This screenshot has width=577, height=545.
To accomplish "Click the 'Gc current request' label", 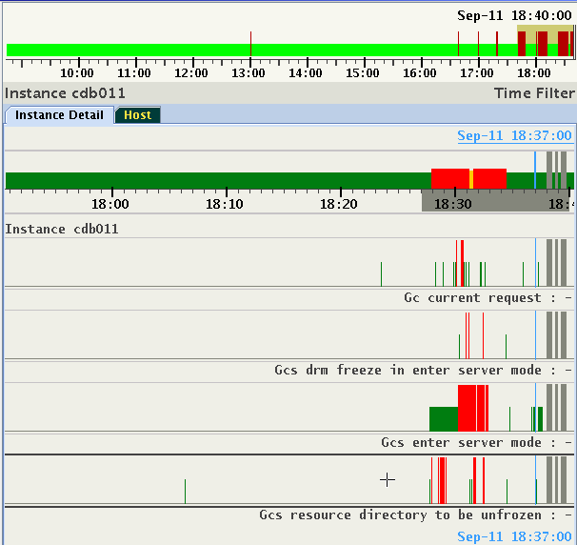I will (x=472, y=297).
